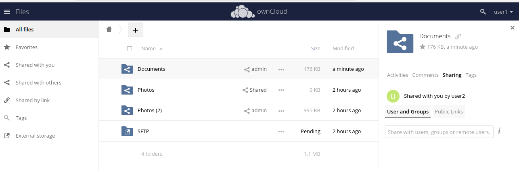
Task: Focus the share with users input field
Action: pyautogui.click(x=439, y=132)
